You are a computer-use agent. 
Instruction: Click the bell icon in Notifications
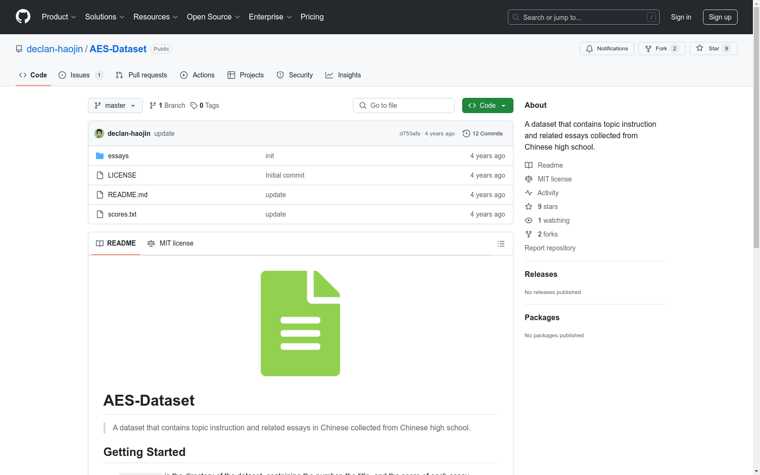589,48
